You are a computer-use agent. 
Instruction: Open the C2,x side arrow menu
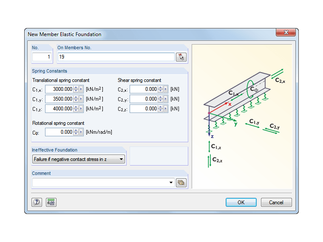click(x=165, y=89)
